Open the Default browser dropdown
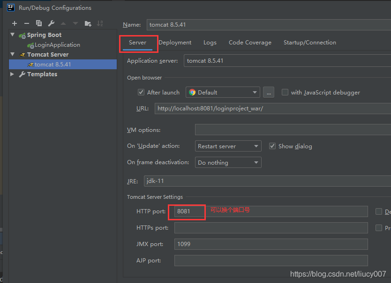 223,92
